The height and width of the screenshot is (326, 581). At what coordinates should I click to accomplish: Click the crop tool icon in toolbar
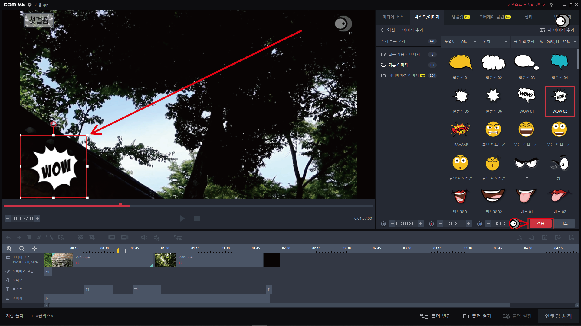click(x=92, y=238)
